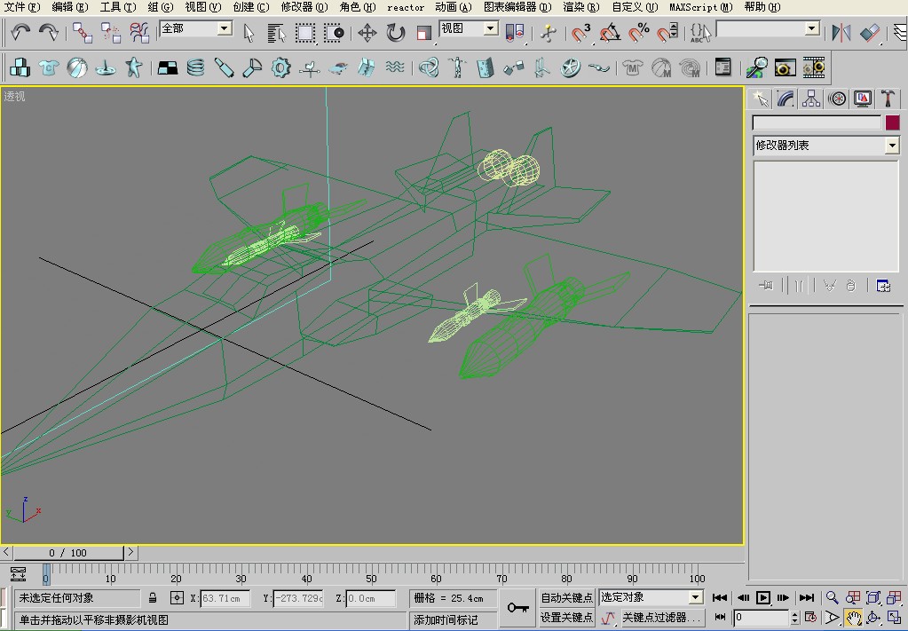908x631 pixels.
Task: Open the Select by Name tool
Action: click(277, 33)
